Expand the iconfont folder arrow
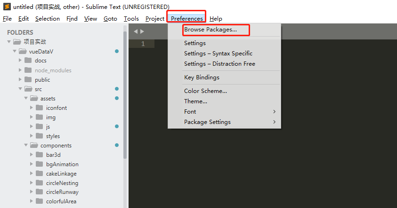Screen dimensions: 397x208 [32, 108]
